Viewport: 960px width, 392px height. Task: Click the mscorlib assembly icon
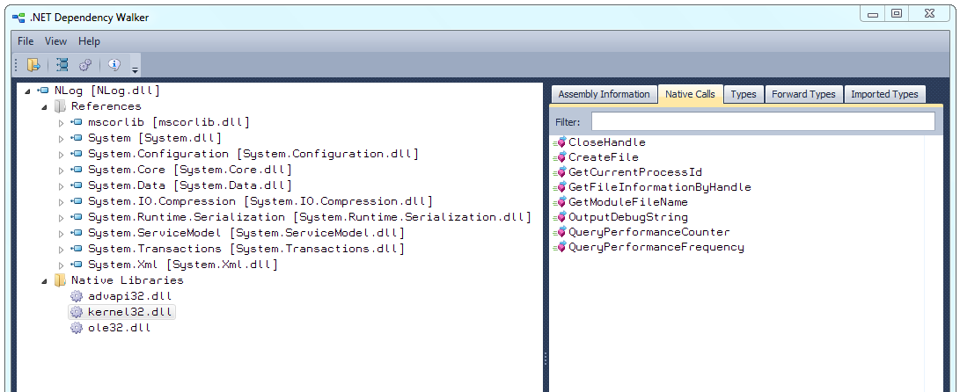(76, 122)
